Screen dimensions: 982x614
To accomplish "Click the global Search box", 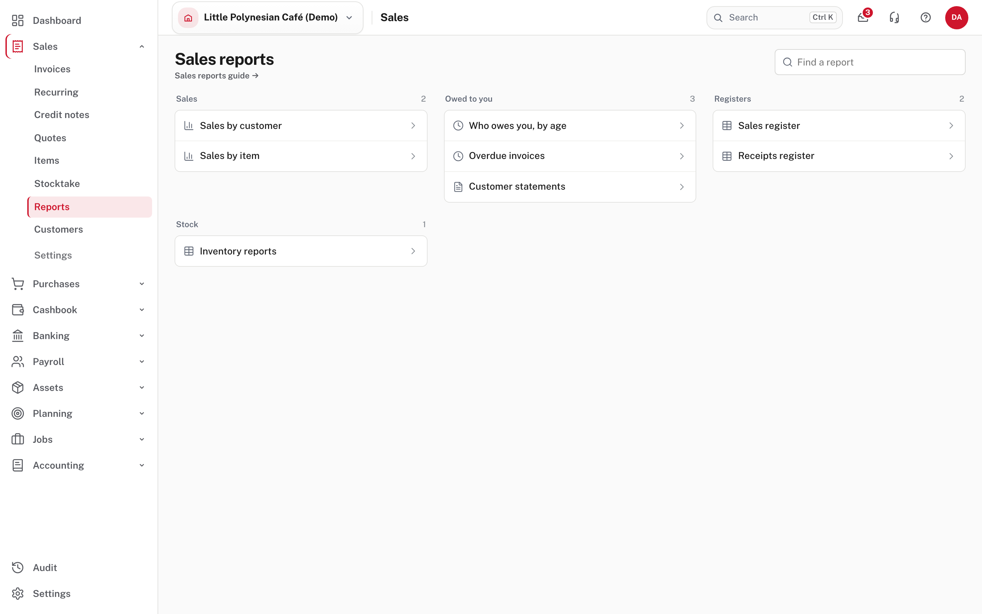I will (x=774, y=17).
